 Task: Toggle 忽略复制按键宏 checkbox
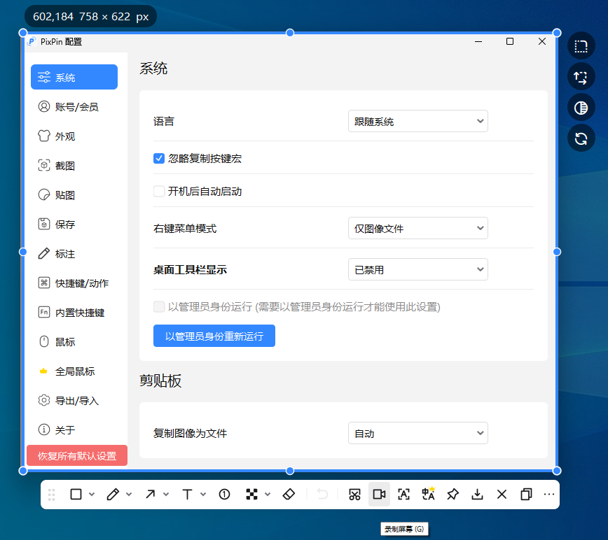[159, 158]
